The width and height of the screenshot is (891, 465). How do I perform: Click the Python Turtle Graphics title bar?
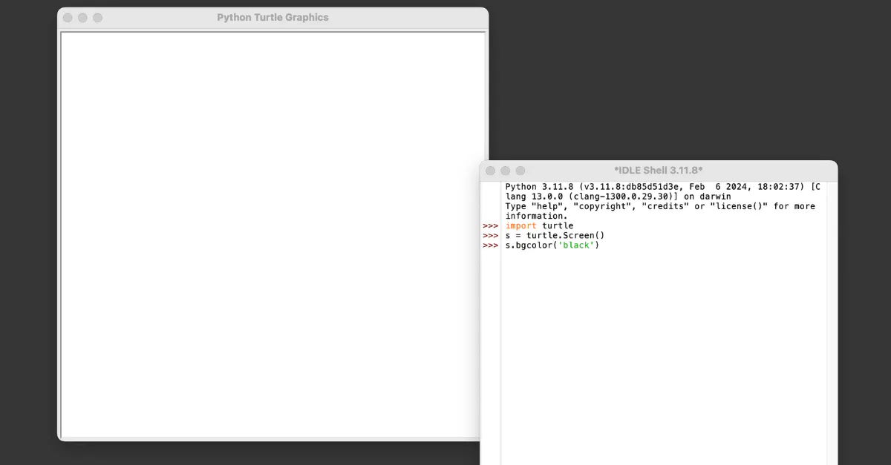point(272,18)
